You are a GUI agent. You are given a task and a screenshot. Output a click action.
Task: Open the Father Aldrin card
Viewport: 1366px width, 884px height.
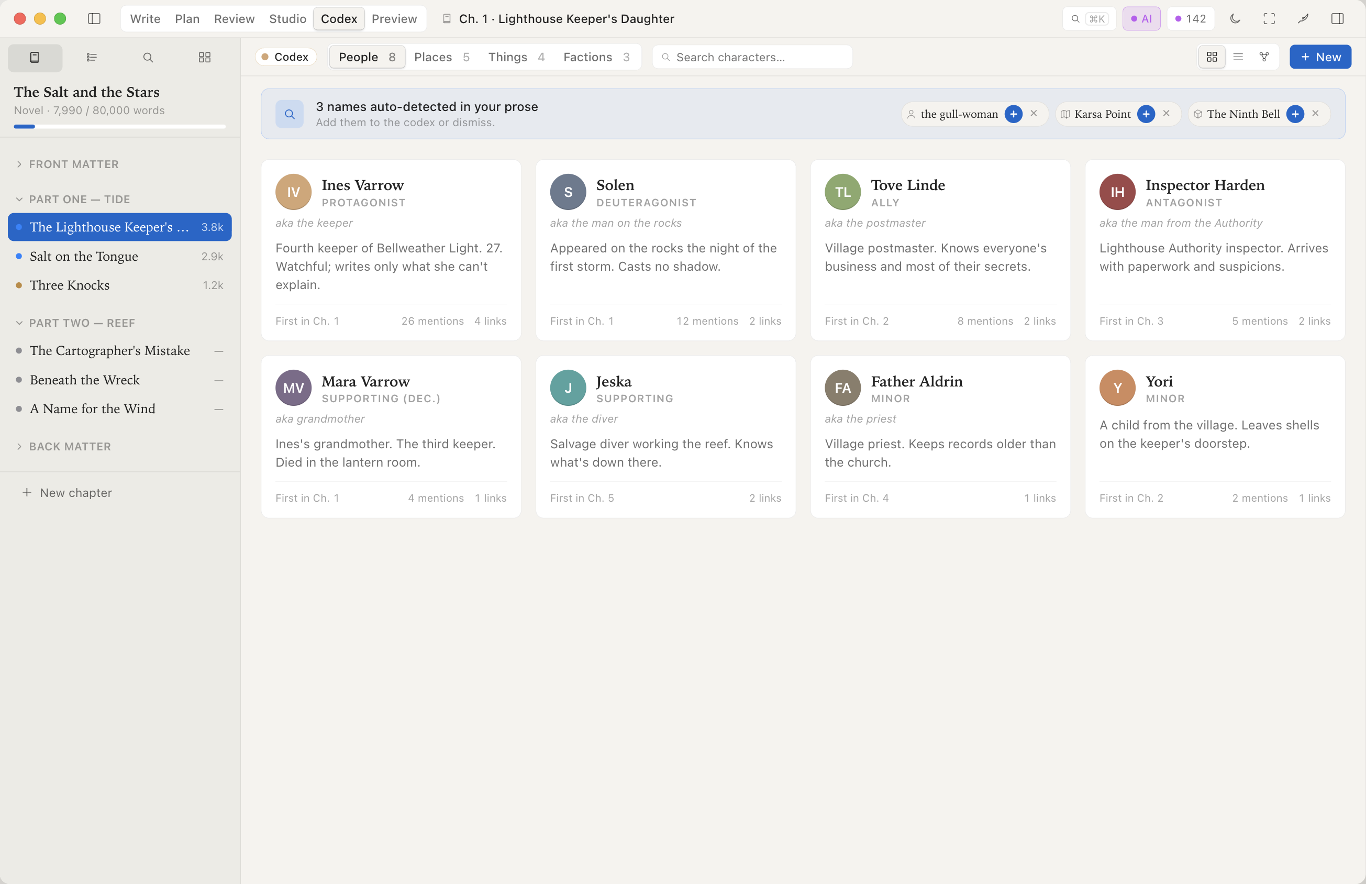coord(940,437)
